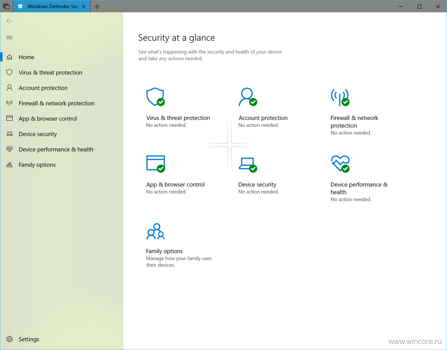Maximize the Windows Defender window

[419, 6]
